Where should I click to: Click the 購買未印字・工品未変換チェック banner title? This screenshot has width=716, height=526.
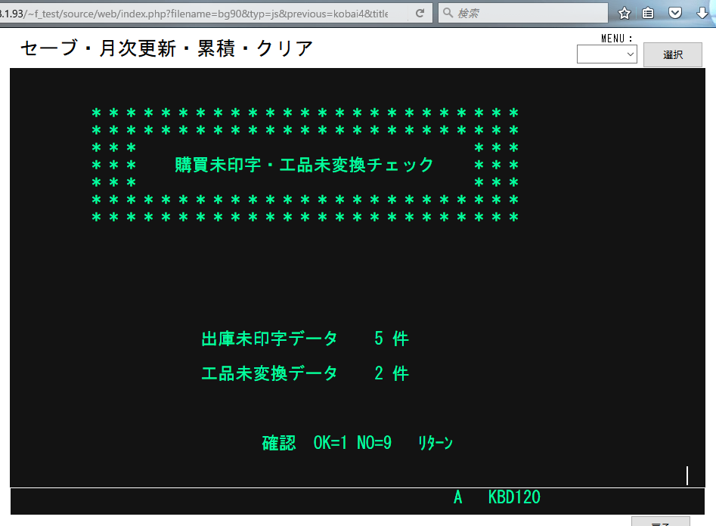[x=305, y=165]
